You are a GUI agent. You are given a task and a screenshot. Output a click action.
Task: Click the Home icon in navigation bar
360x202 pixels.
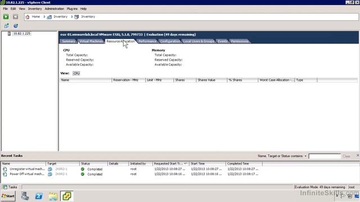click(x=28, y=17)
